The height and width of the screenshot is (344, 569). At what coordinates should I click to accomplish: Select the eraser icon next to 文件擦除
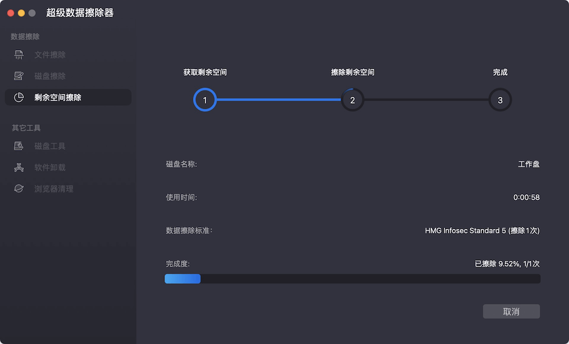pyautogui.click(x=19, y=55)
